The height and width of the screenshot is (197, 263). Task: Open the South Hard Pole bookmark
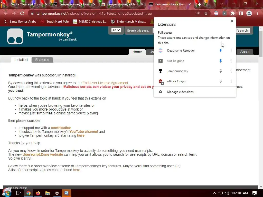pos(55,22)
